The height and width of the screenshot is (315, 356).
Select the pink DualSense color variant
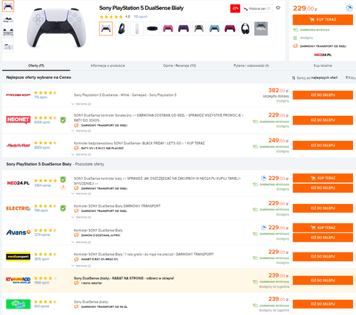click(x=168, y=28)
